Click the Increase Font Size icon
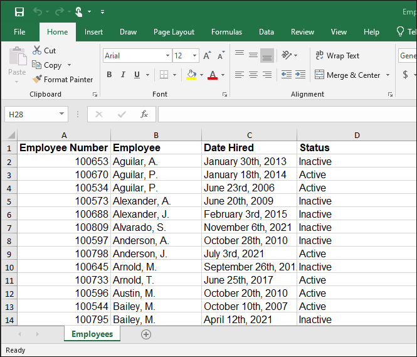Viewport: 417px width, 357px height. tap(207, 56)
